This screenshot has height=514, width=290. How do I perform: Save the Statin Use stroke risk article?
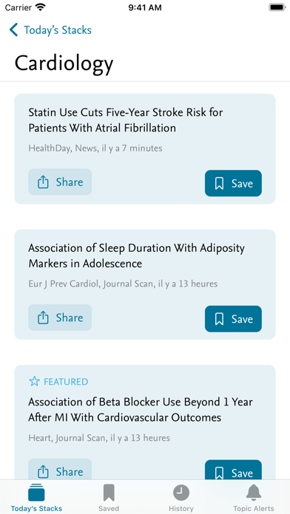(x=234, y=183)
